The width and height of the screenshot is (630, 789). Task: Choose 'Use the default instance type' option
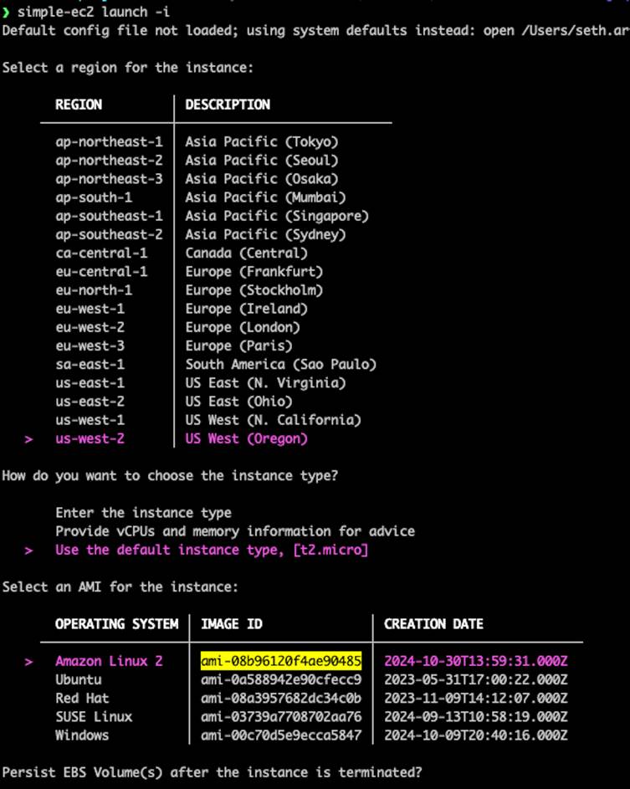point(212,550)
